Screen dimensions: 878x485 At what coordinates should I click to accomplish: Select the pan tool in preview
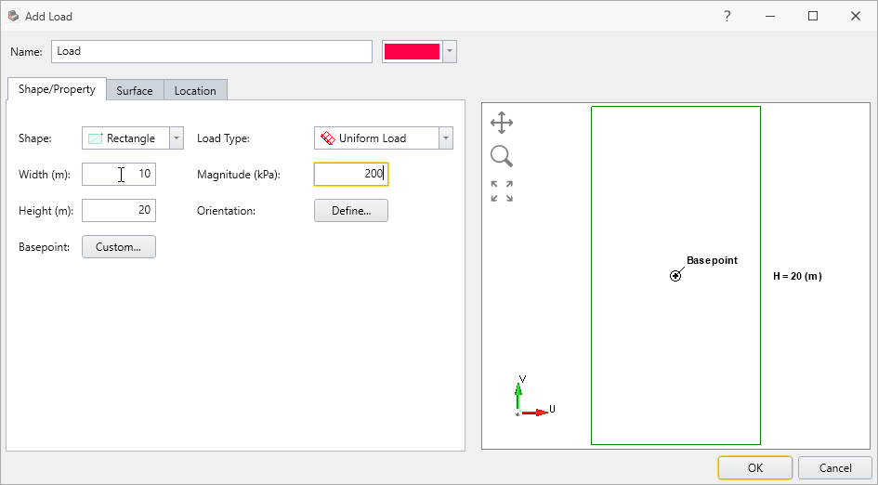[501, 123]
